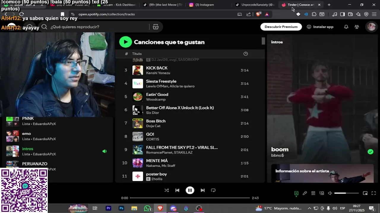Adjust the Spotify volume slider
The image size is (380, 213).
click(346, 193)
